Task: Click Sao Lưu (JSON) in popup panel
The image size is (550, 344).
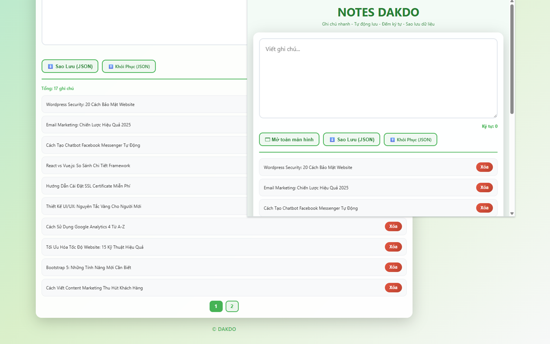Action: pos(351,139)
